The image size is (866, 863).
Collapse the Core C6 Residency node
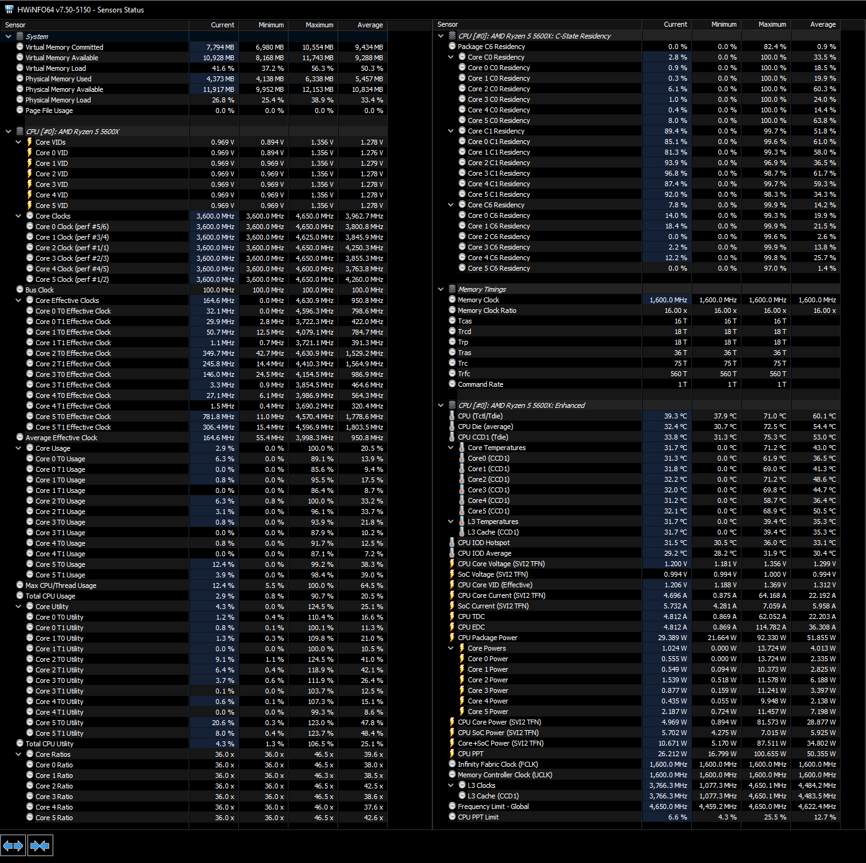point(451,205)
